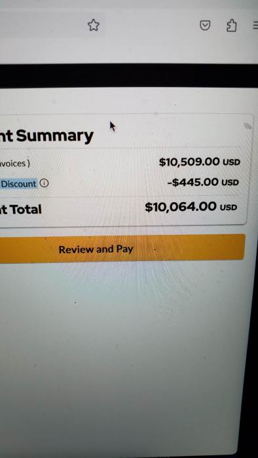The width and height of the screenshot is (258, 458).
Task: Click the highlighted Discount label
Action: click(x=19, y=184)
